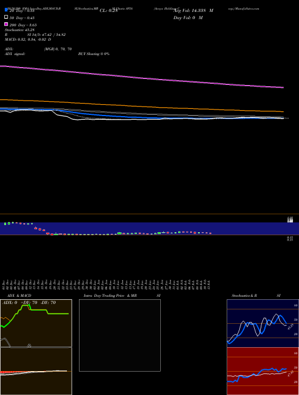Click the magenta 200 Day legend swatch
Viewport: 299px width, 395px height.
point(6,24)
